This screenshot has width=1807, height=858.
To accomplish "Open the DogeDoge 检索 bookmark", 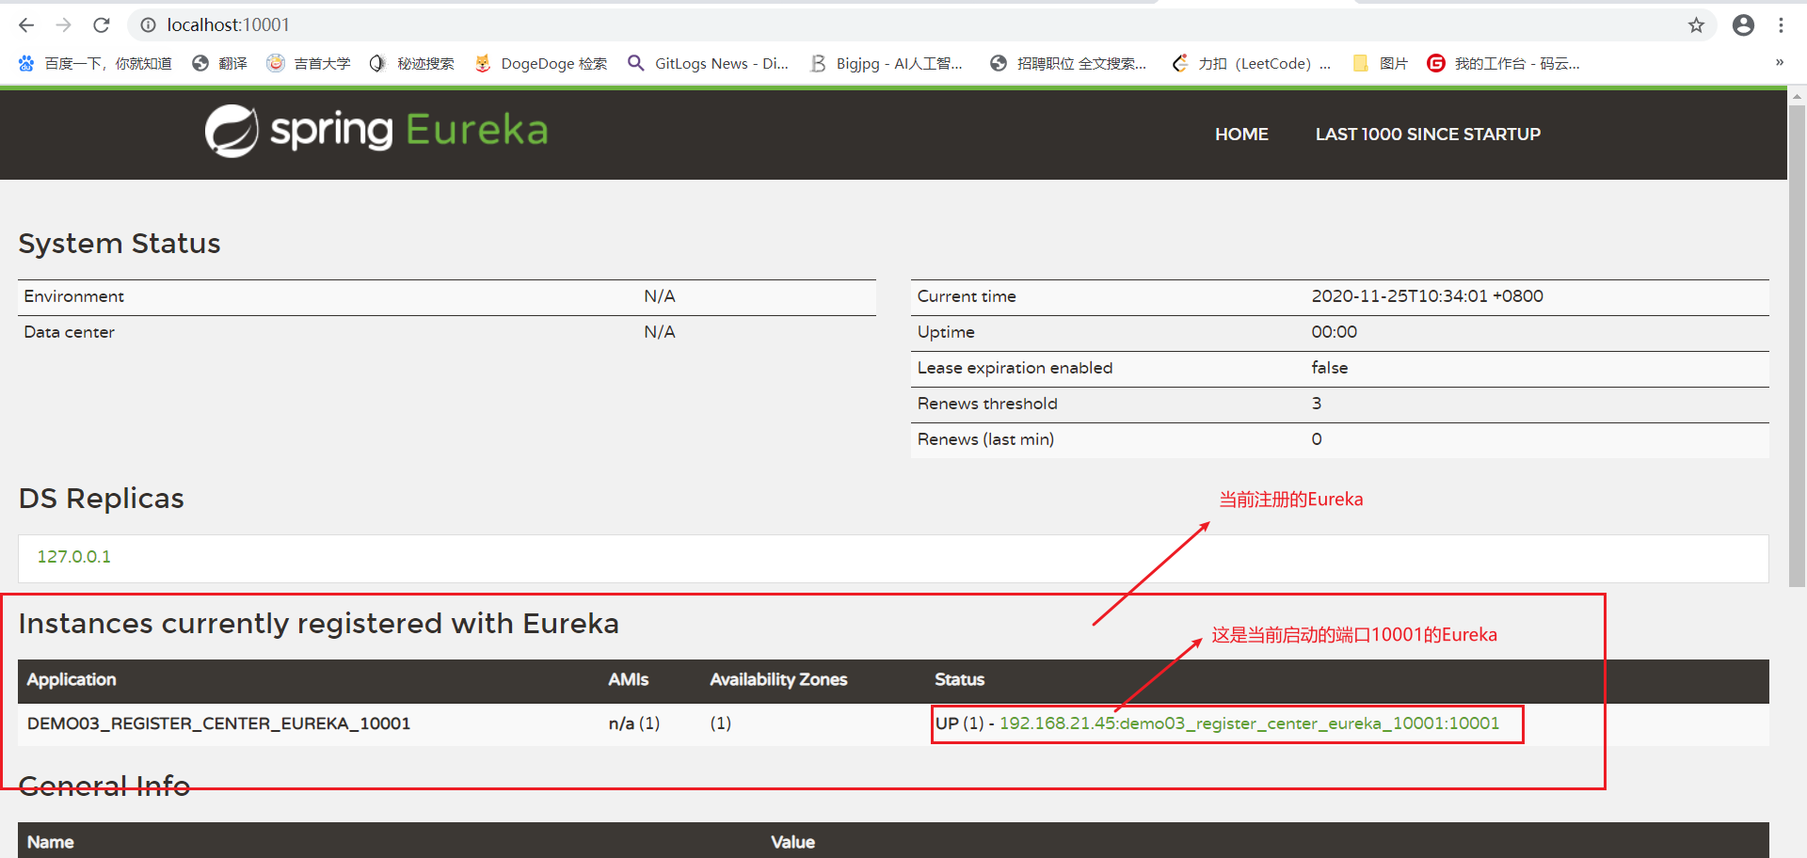I will 541,63.
